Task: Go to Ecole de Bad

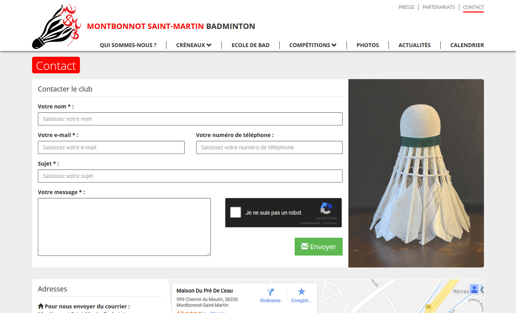Action: (251, 45)
